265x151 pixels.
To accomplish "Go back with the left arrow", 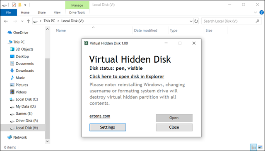I will click(x=6, y=21).
